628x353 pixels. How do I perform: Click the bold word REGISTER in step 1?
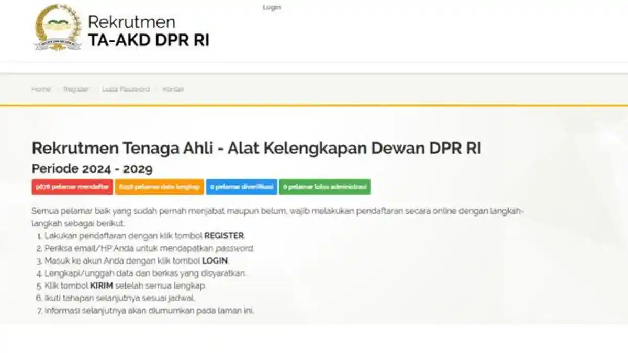(224, 236)
